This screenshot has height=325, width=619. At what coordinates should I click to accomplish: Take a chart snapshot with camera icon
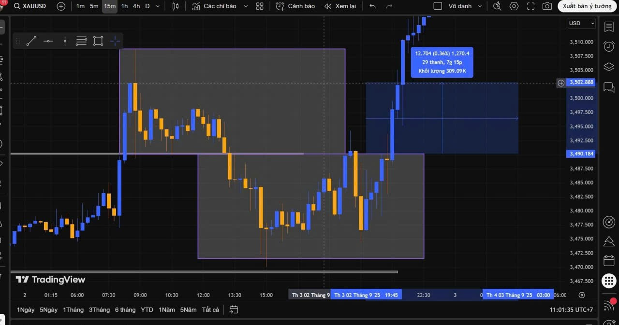tap(547, 6)
